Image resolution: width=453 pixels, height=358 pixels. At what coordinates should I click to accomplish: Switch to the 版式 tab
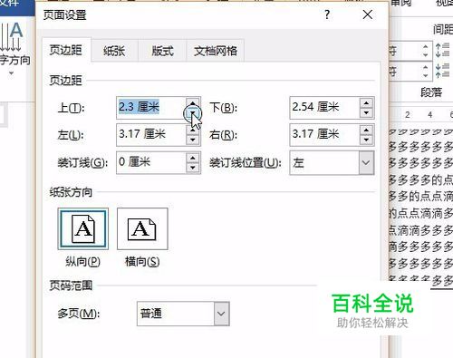pos(162,51)
